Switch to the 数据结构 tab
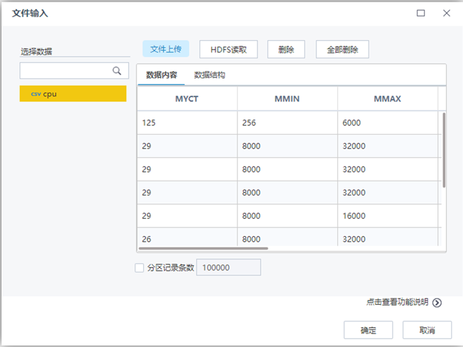463x347 pixels. click(x=208, y=75)
